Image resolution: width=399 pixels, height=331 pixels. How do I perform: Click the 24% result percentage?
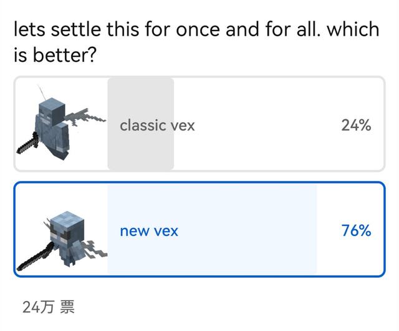click(x=356, y=126)
